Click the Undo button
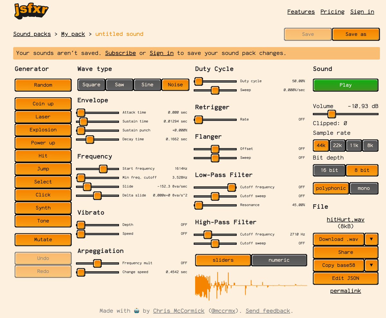 click(43, 258)
